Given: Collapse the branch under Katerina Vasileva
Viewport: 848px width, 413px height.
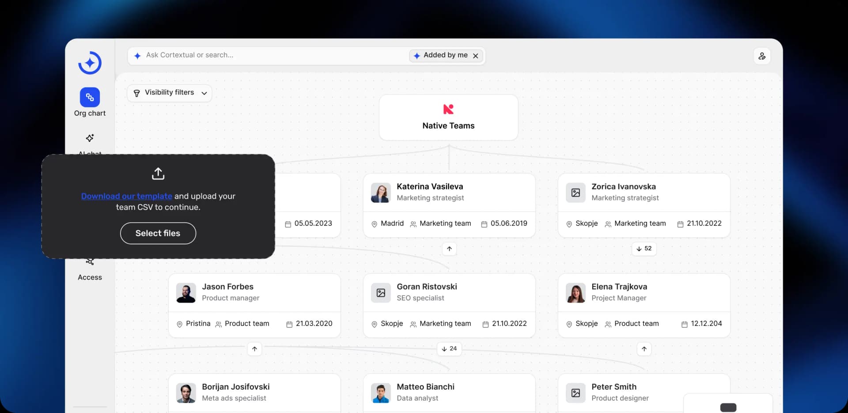Looking at the screenshot, I should [449, 249].
